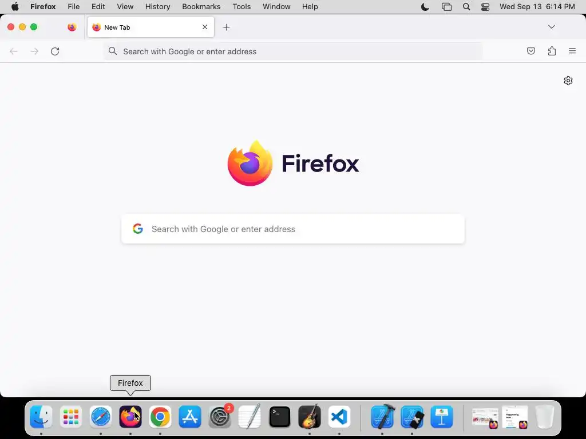
Task: Open the File menu
Action: click(74, 7)
